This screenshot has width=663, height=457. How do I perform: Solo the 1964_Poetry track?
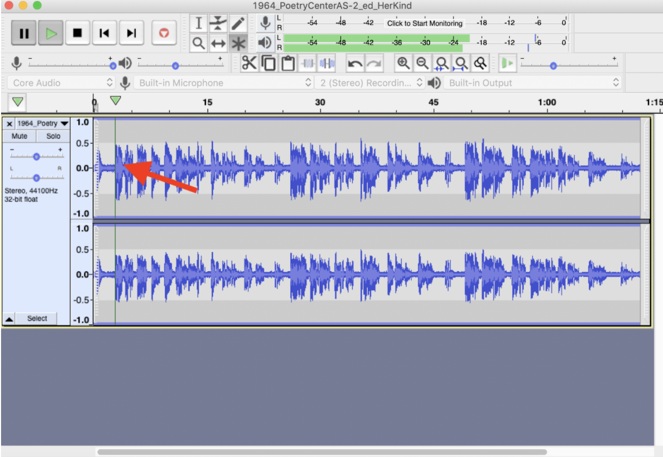[x=53, y=136]
